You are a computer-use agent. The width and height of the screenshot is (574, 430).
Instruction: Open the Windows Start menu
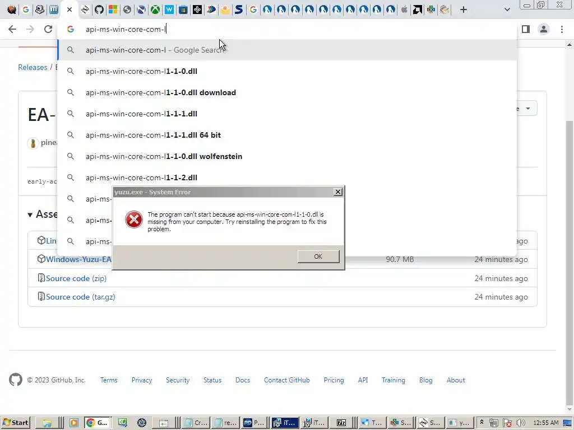click(x=15, y=423)
